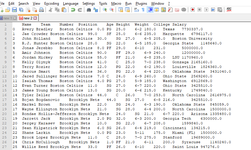Click the ABC spell check icon
This screenshot has height=150, width=251.
(x=229, y=10)
